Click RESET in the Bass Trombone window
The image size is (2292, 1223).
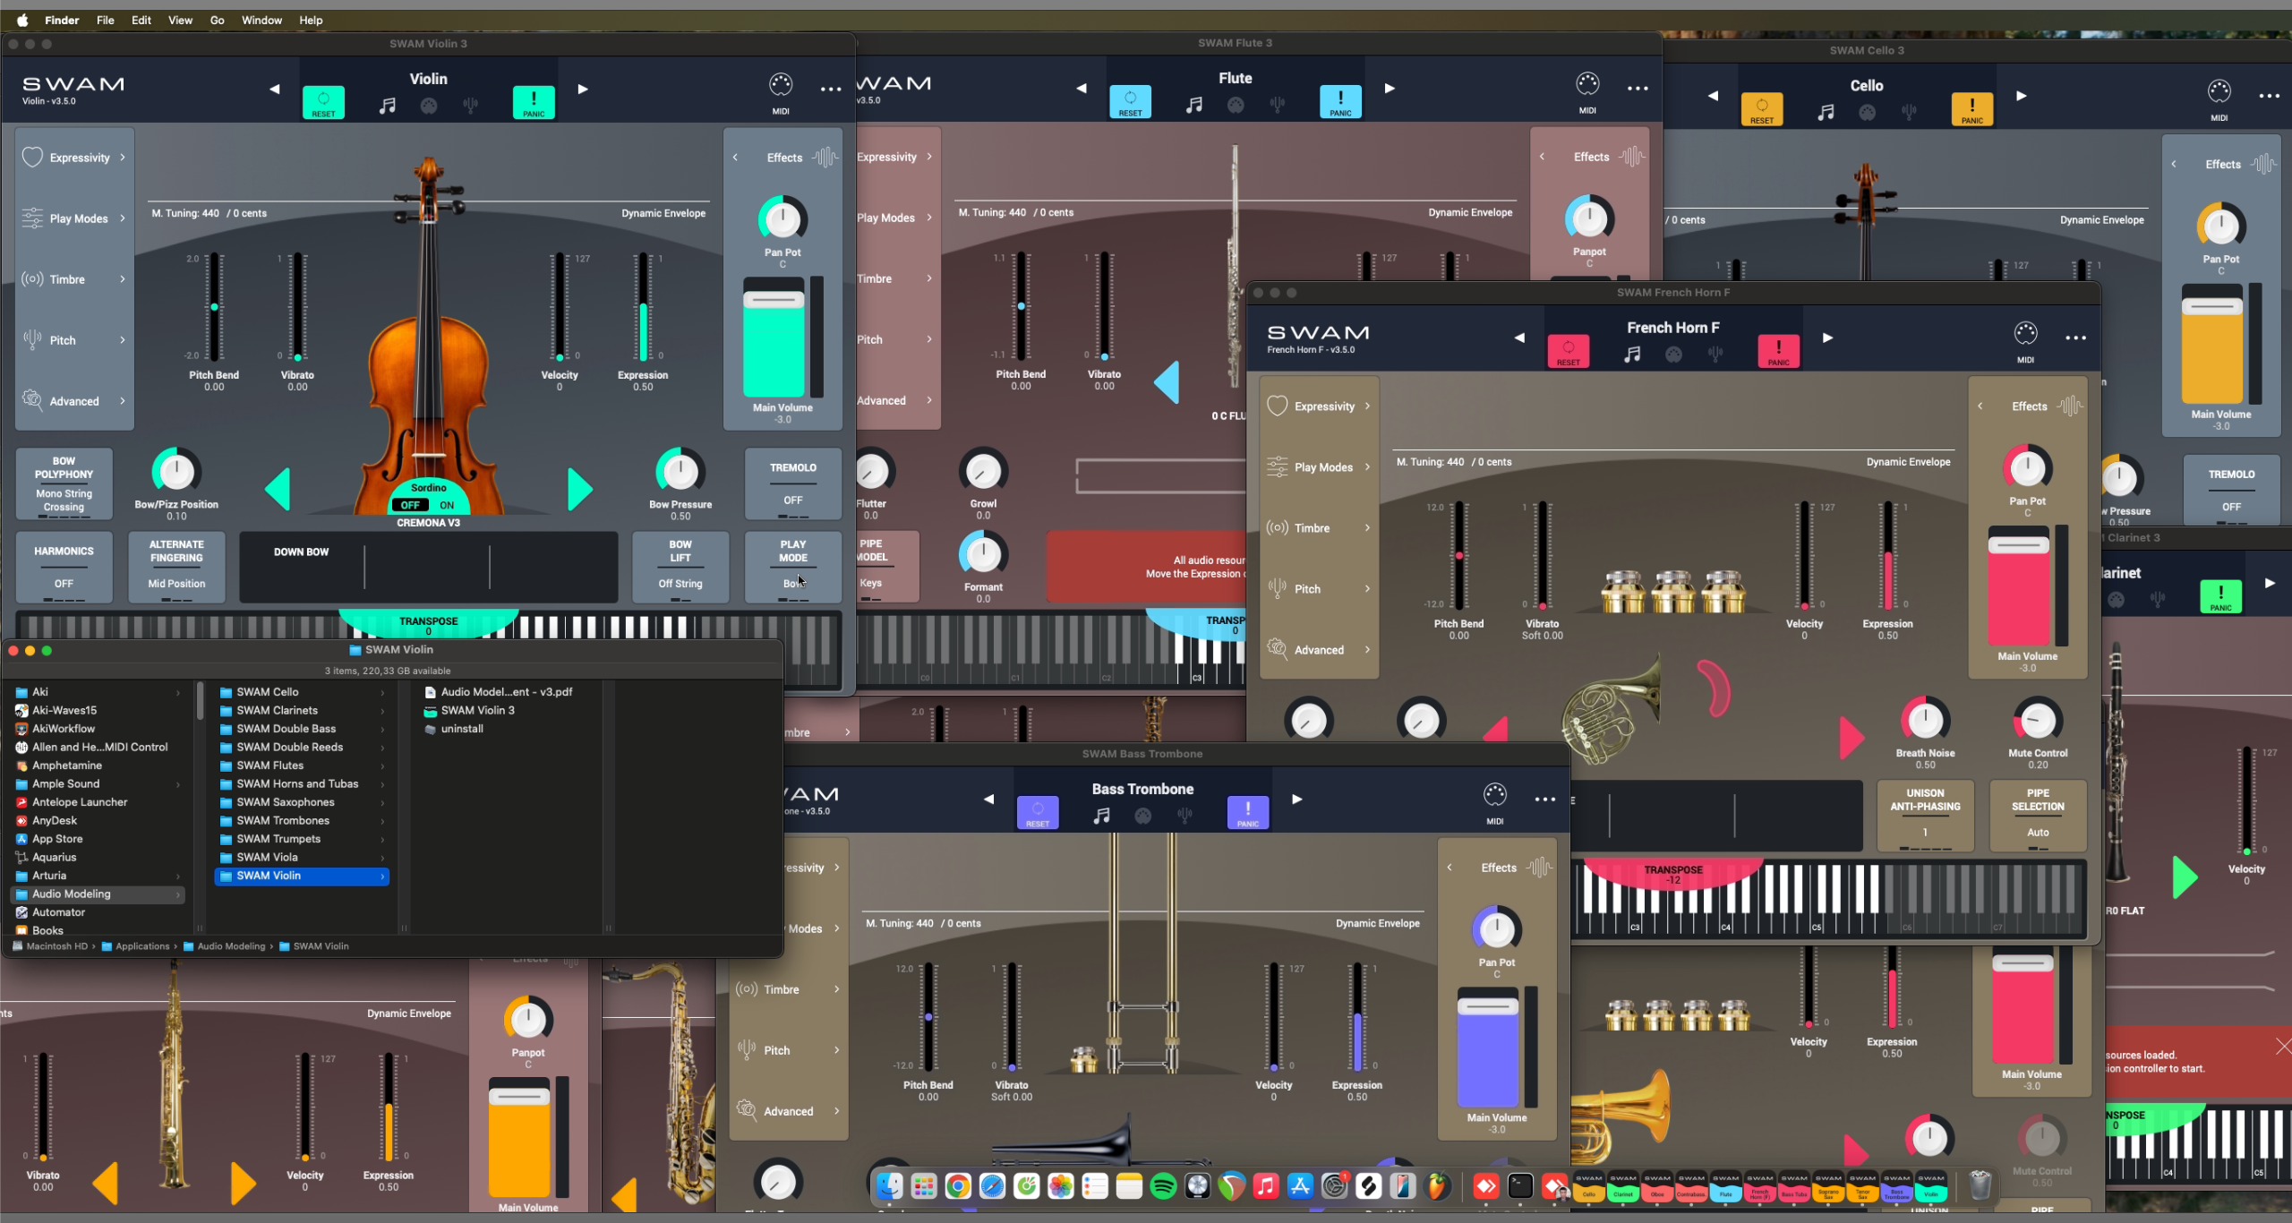(1038, 813)
